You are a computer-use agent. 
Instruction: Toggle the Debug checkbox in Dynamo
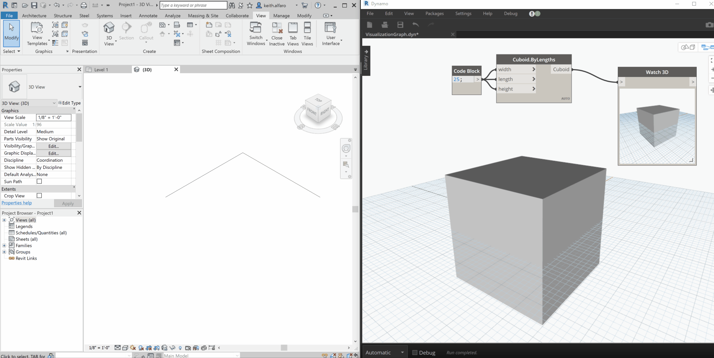[415, 352]
